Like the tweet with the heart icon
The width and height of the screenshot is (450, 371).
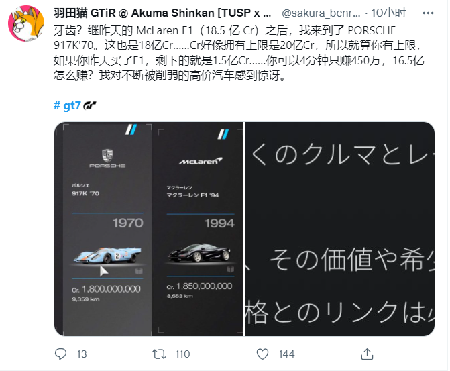click(262, 354)
